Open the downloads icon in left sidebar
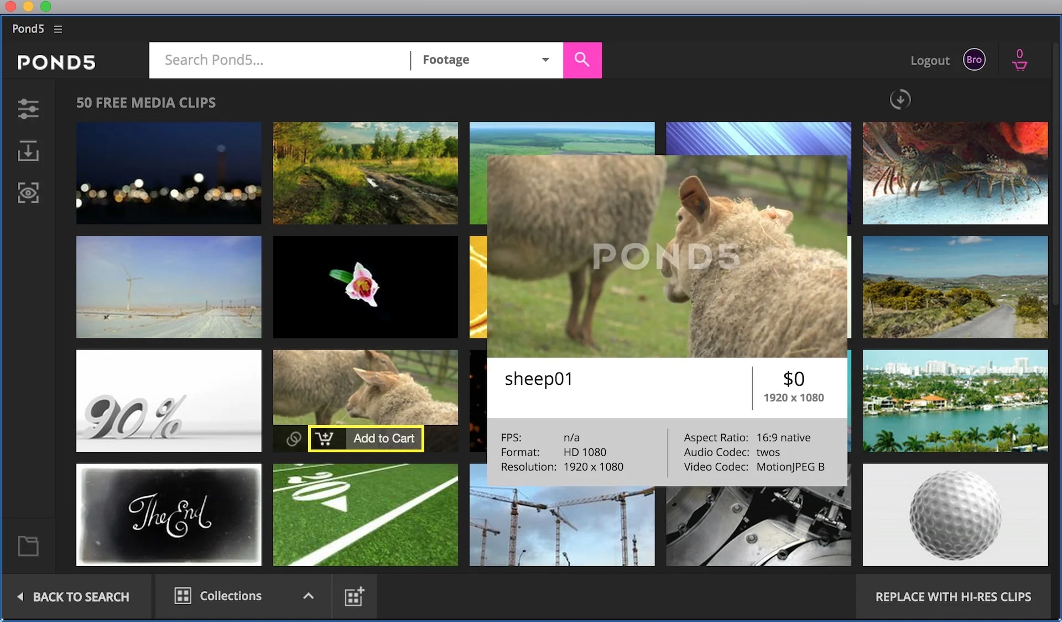The image size is (1062, 622). pyautogui.click(x=28, y=151)
